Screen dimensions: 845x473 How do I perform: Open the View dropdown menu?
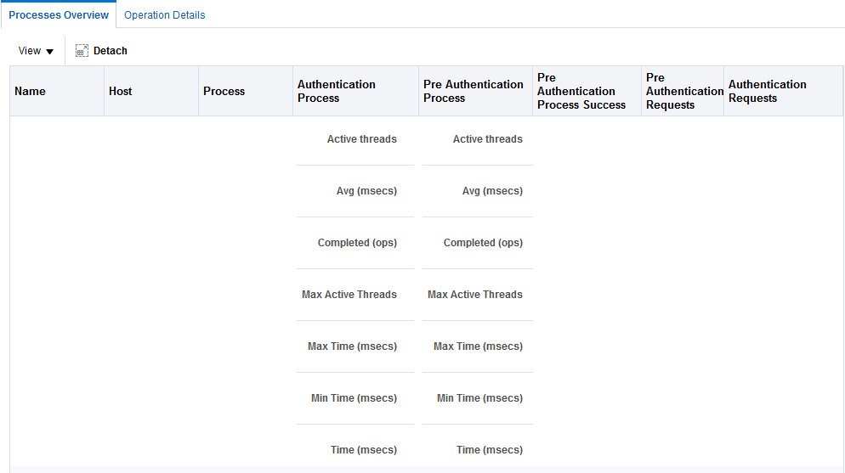tap(36, 51)
